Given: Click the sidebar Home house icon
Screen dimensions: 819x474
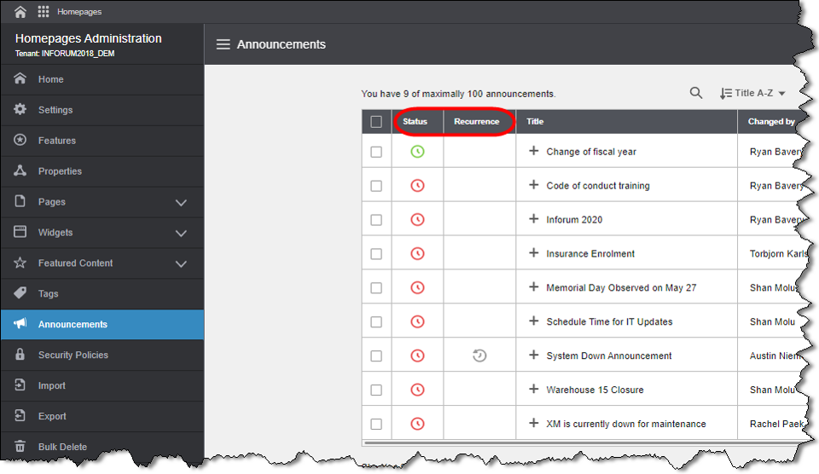Looking at the screenshot, I should pyautogui.click(x=20, y=78).
